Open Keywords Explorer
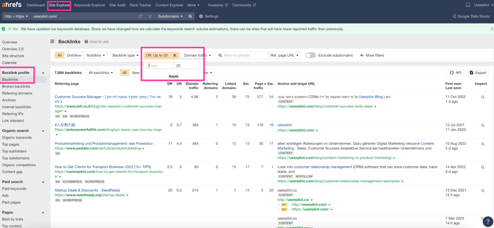The height and width of the screenshot is (228, 494). tap(89, 5)
